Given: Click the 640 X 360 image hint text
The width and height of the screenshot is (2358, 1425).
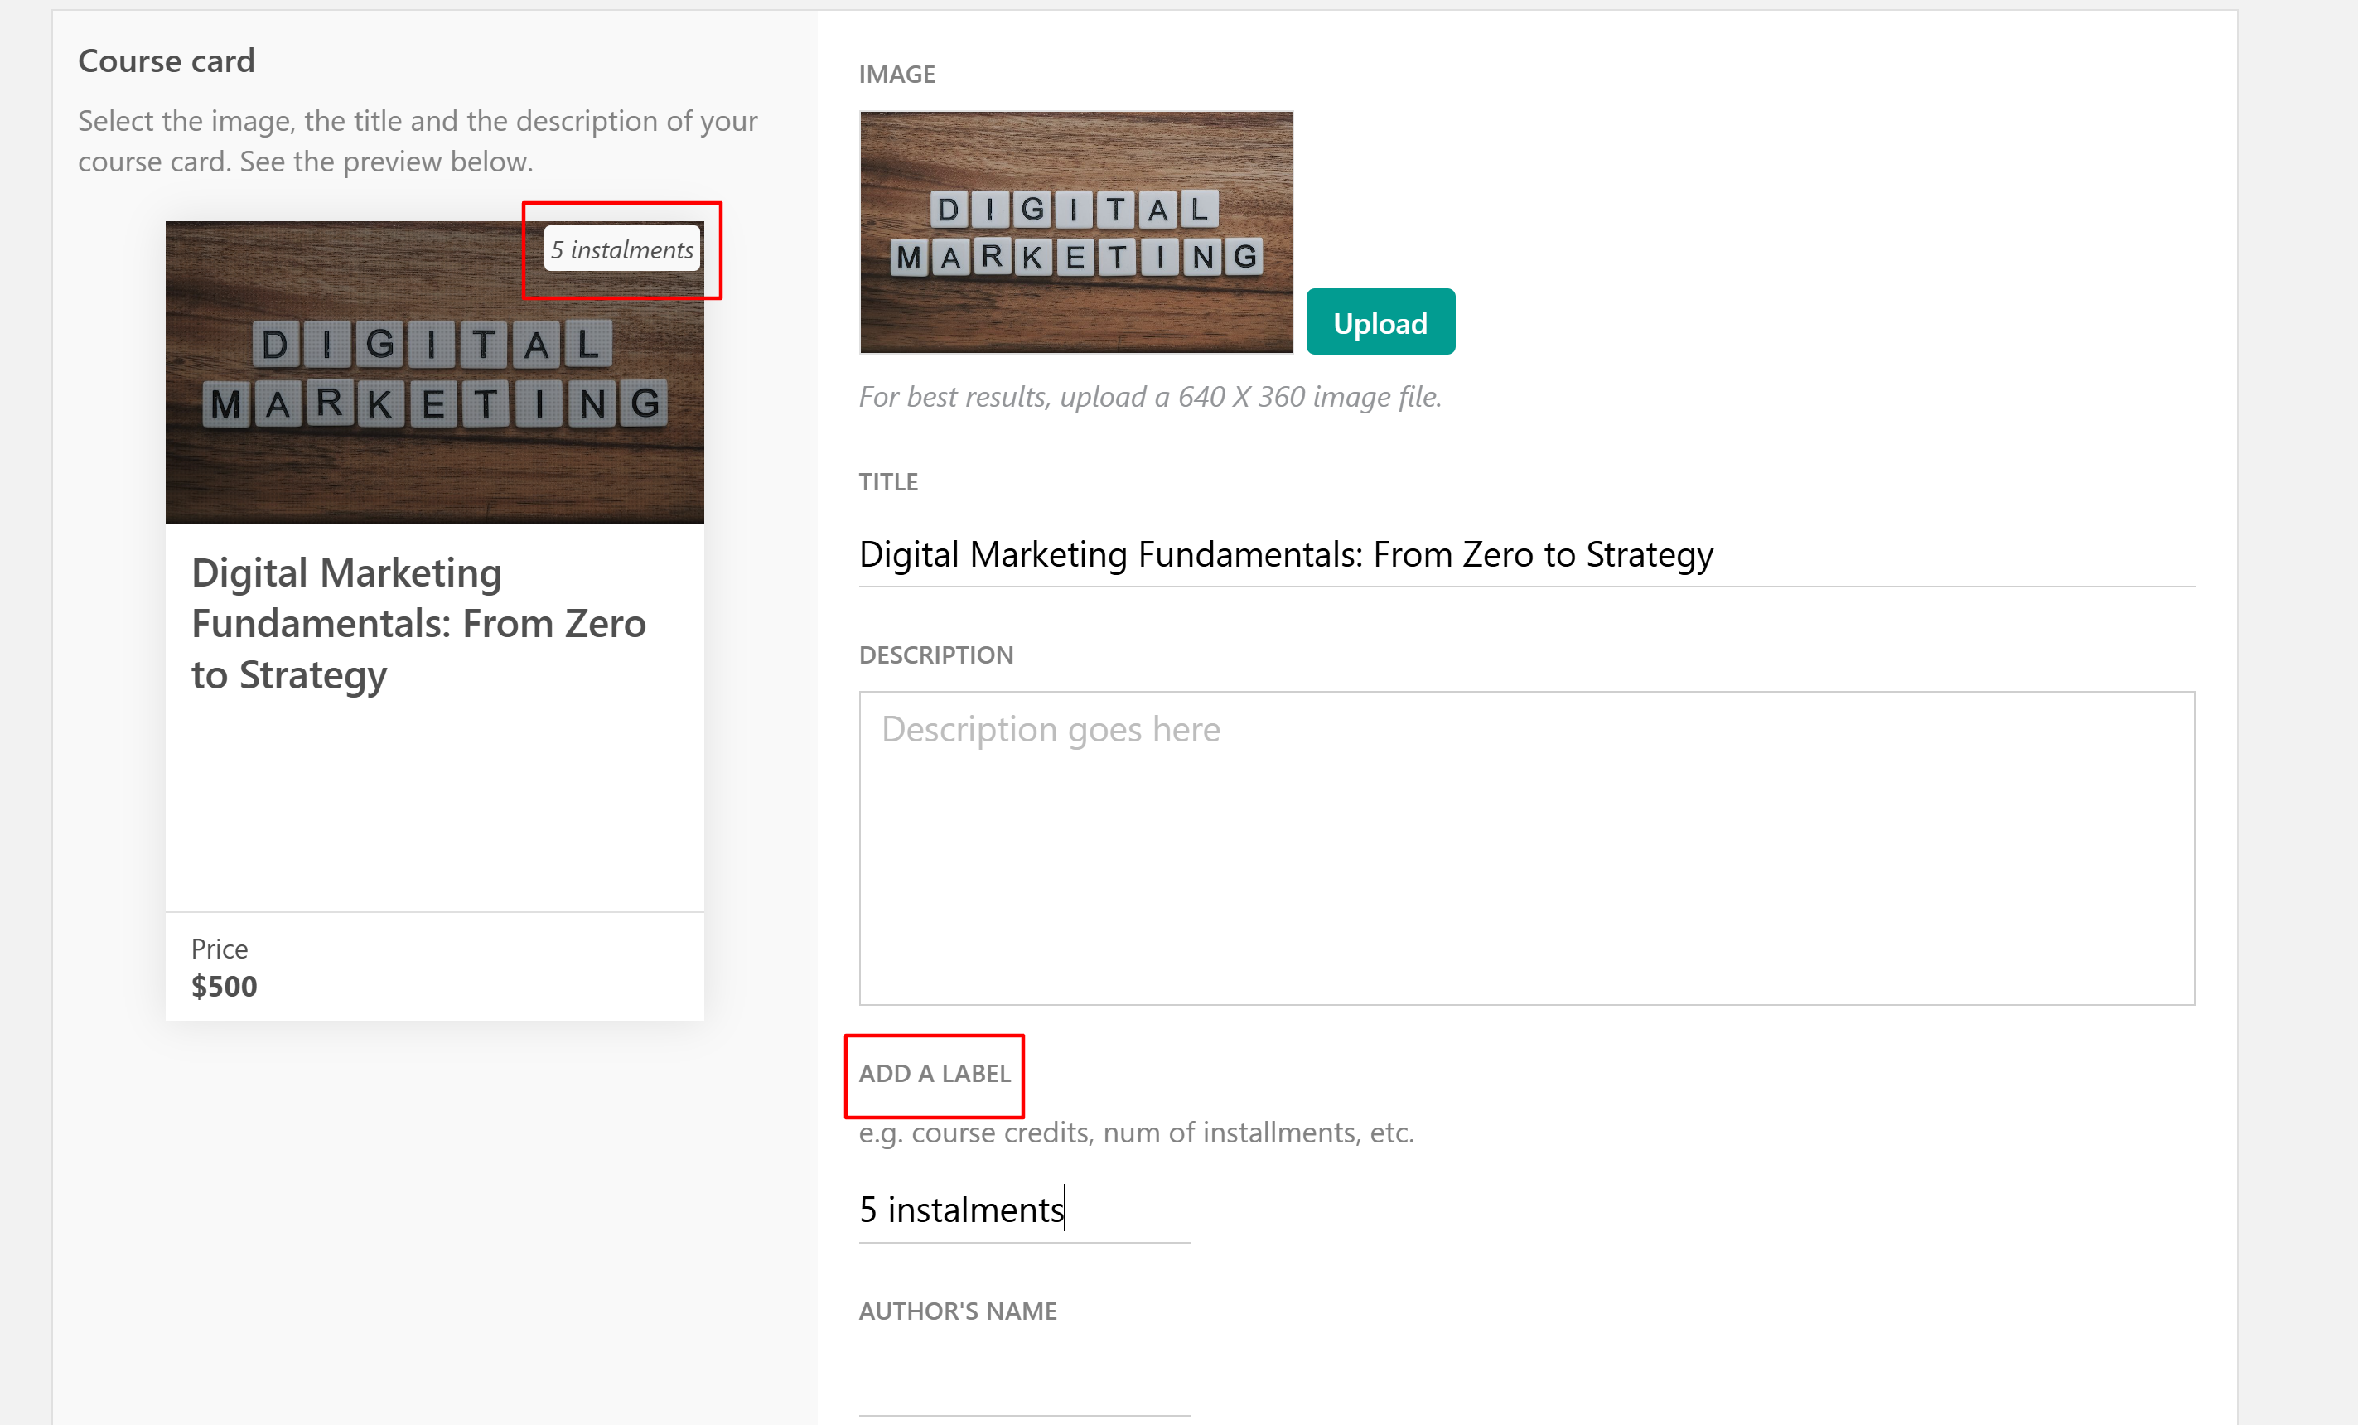Looking at the screenshot, I should tap(1149, 397).
